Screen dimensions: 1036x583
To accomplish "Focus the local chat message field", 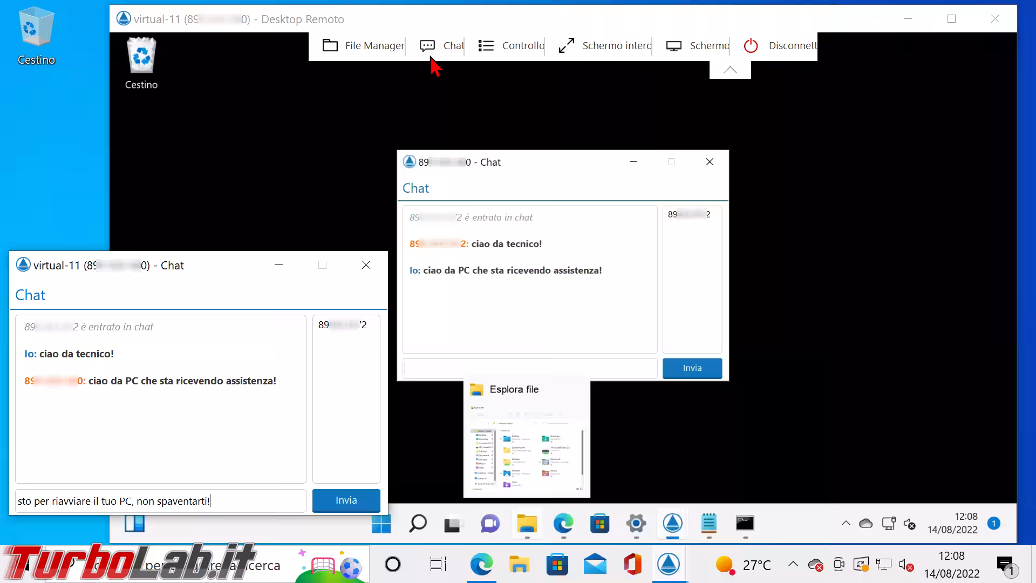I will (160, 501).
